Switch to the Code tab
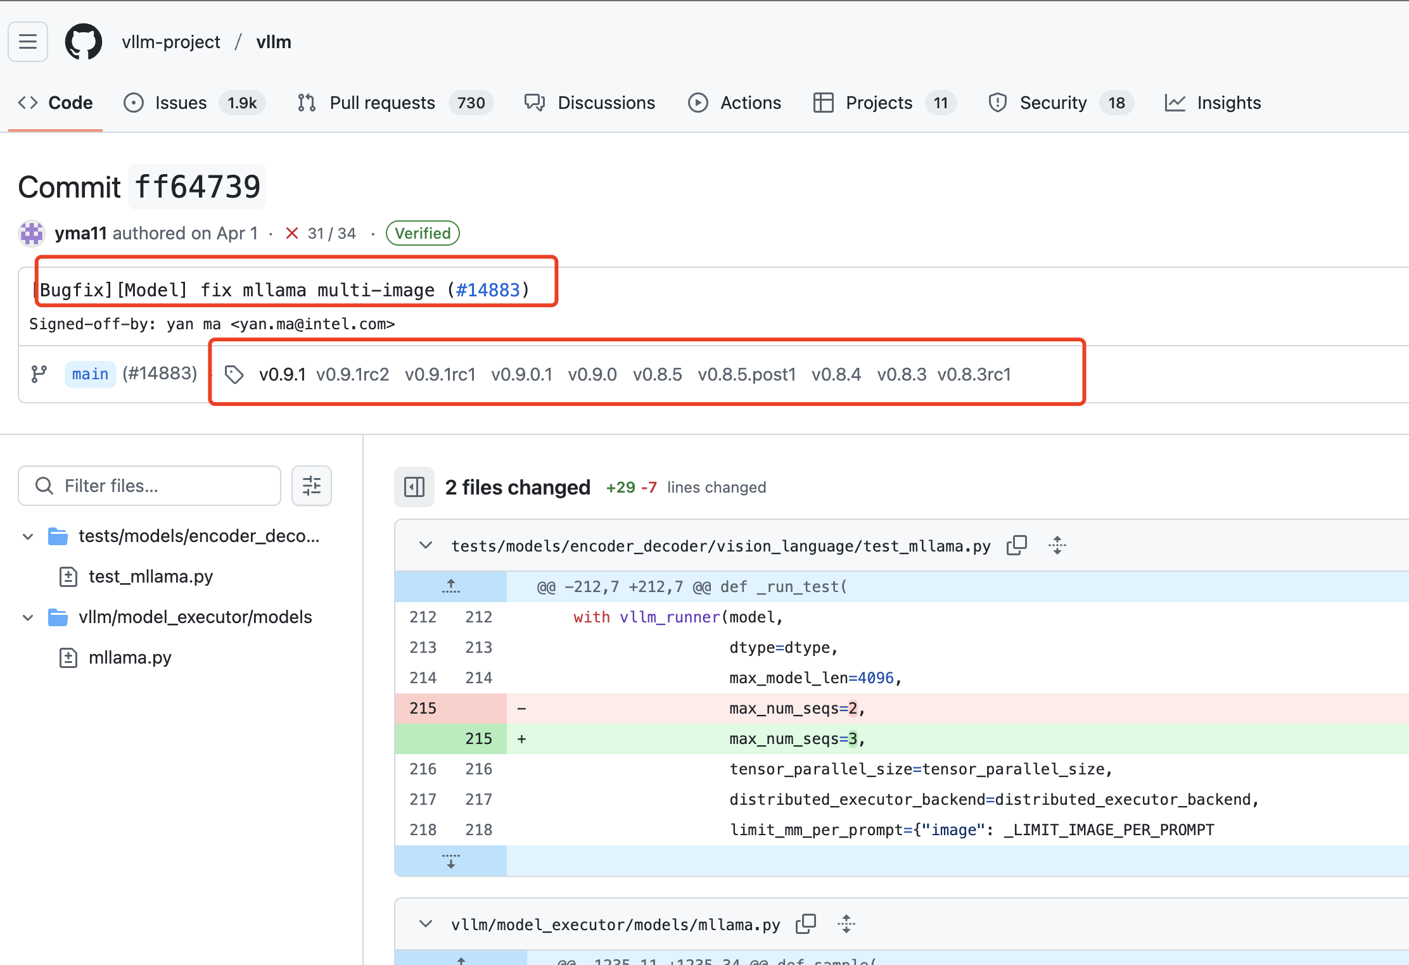 coord(55,103)
